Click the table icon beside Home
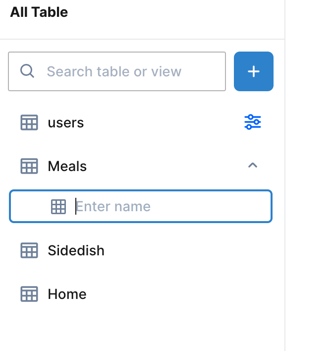 click(29, 294)
